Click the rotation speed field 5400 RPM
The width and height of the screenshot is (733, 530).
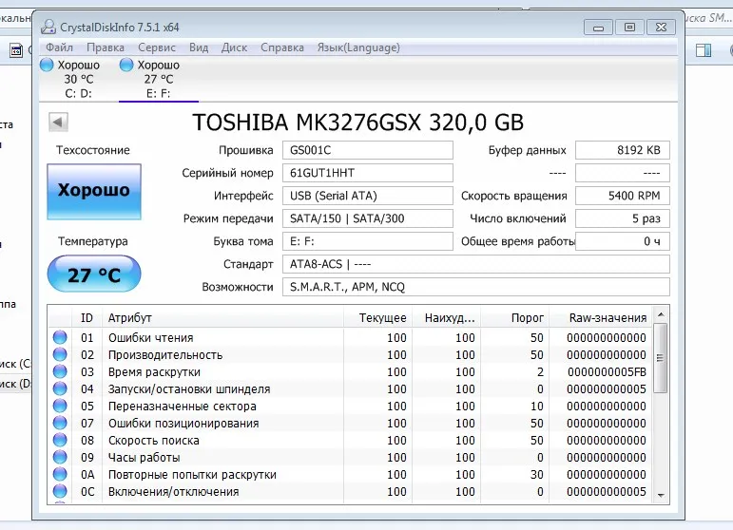622,196
